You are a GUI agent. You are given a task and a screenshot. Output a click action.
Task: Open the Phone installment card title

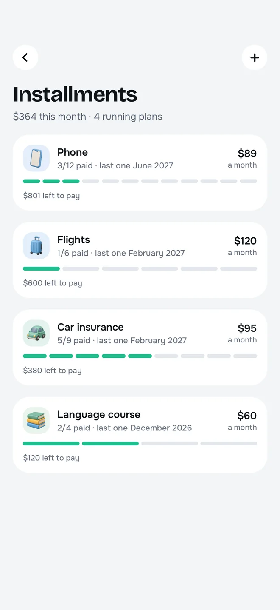(x=73, y=152)
